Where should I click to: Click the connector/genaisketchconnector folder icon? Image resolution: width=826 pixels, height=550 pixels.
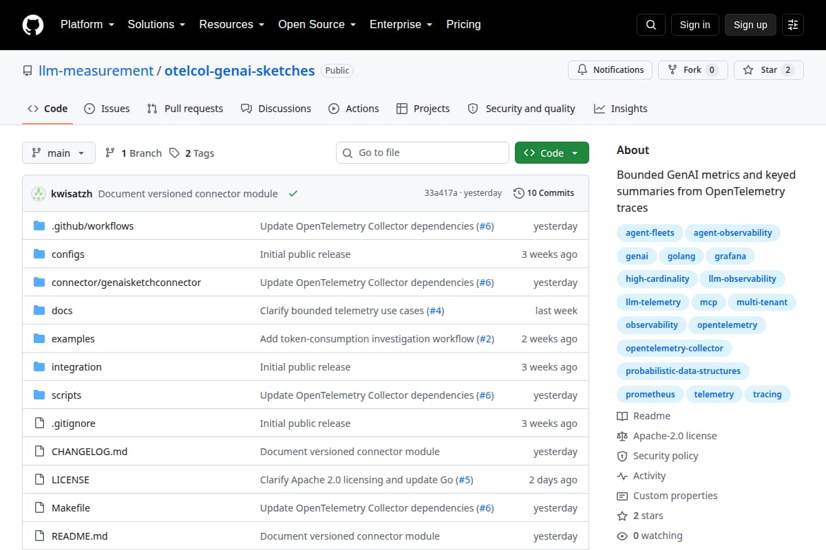39,283
